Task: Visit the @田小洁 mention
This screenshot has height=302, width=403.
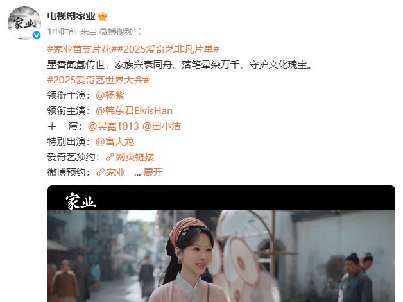Action: [162, 126]
